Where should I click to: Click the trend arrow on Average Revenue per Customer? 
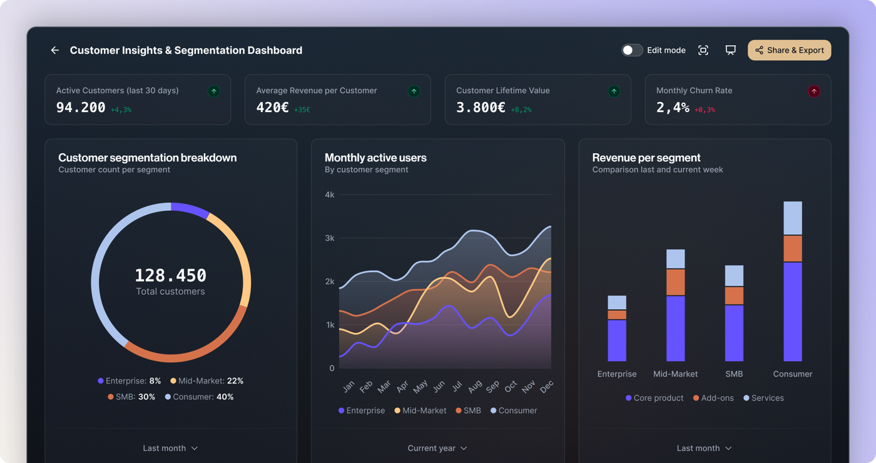coord(414,91)
